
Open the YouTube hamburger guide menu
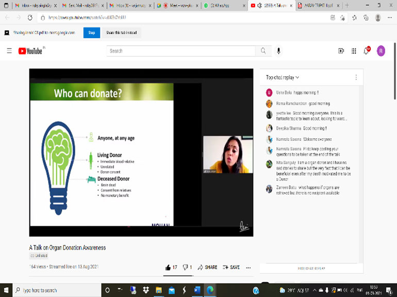[9, 51]
